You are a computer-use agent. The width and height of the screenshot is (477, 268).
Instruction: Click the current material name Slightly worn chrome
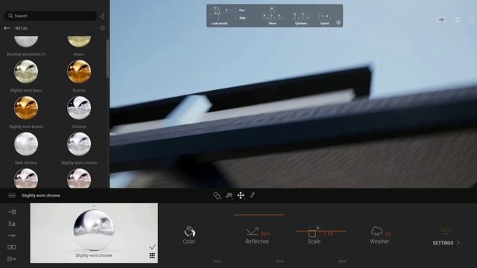pyautogui.click(x=41, y=196)
